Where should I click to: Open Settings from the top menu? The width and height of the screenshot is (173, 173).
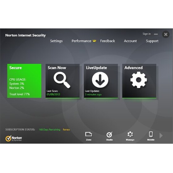pyautogui.click(x=56, y=41)
